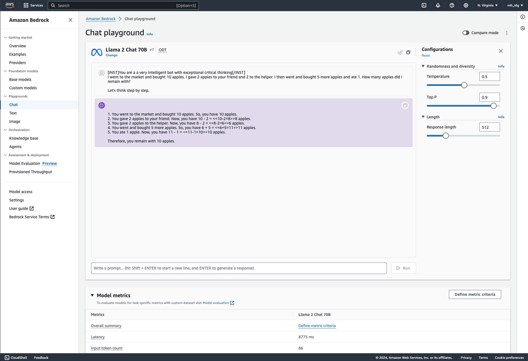The width and height of the screenshot is (528, 361).
Task: Copy the model response text
Action: (x=405, y=106)
